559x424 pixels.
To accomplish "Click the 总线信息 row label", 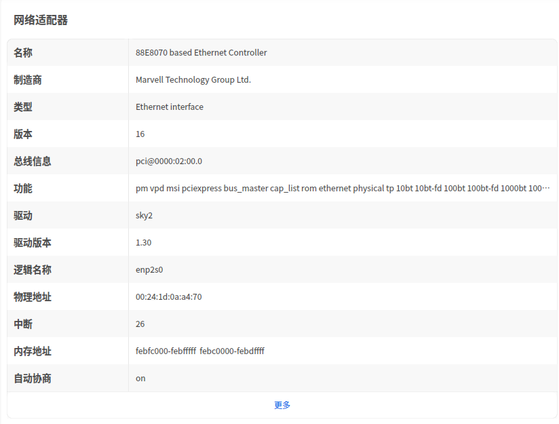I will 33,161.
